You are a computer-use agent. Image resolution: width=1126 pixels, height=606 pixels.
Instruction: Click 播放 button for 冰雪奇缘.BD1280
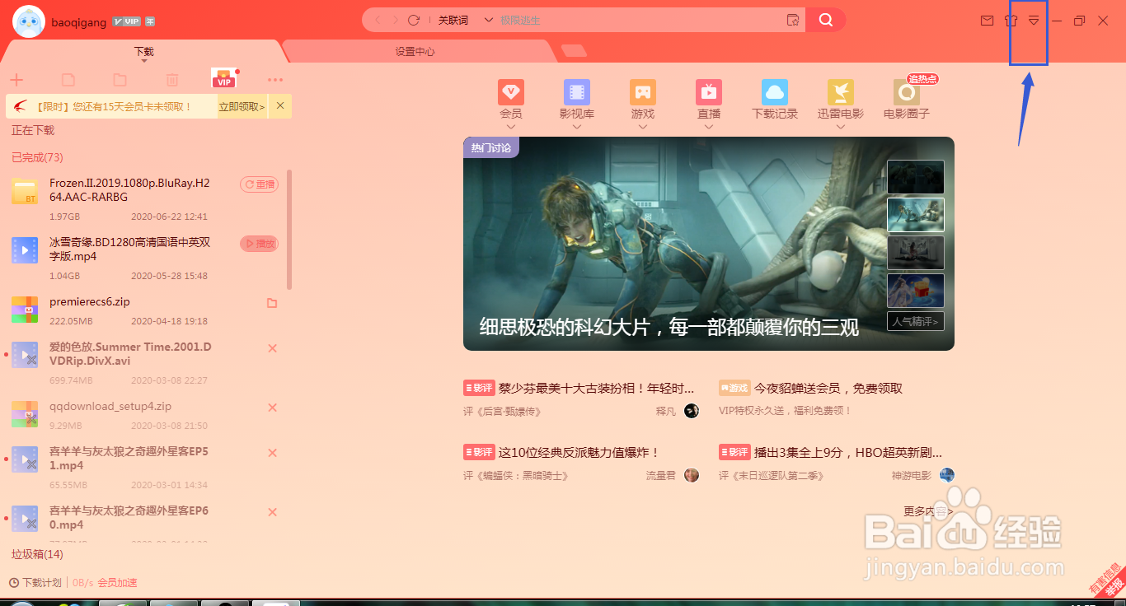tap(259, 244)
